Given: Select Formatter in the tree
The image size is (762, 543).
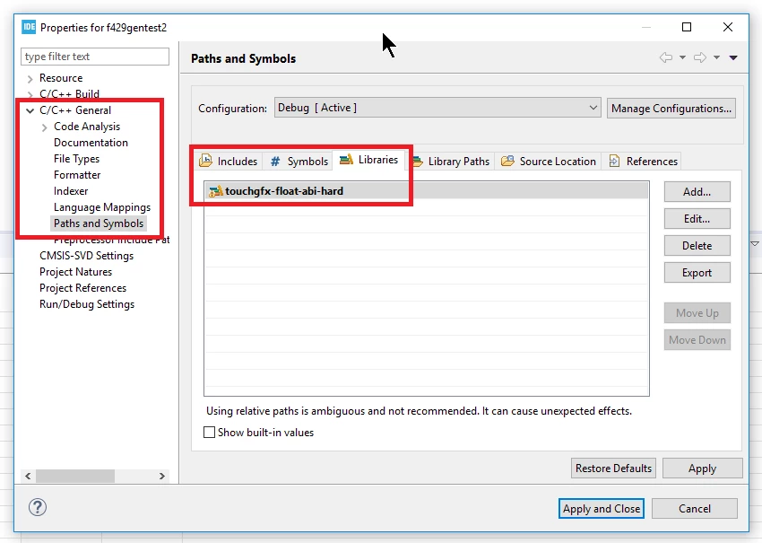Looking at the screenshot, I should coord(77,175).
